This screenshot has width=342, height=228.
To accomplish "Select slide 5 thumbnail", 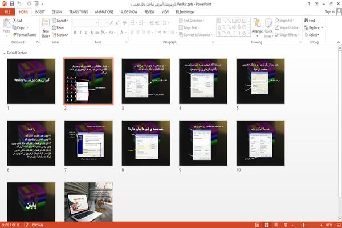I will pyautogui.click(x=260, y=81).
